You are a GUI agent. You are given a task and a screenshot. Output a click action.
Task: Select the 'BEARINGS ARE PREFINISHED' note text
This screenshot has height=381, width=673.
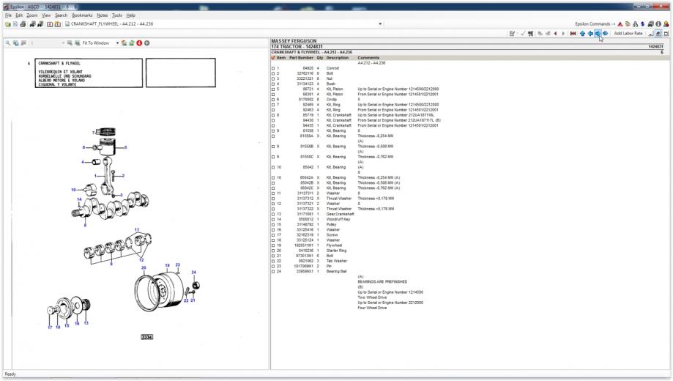pyautogui.click(x=382, y=282)
